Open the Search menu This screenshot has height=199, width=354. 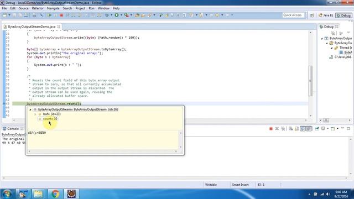(x=67, y=8)
